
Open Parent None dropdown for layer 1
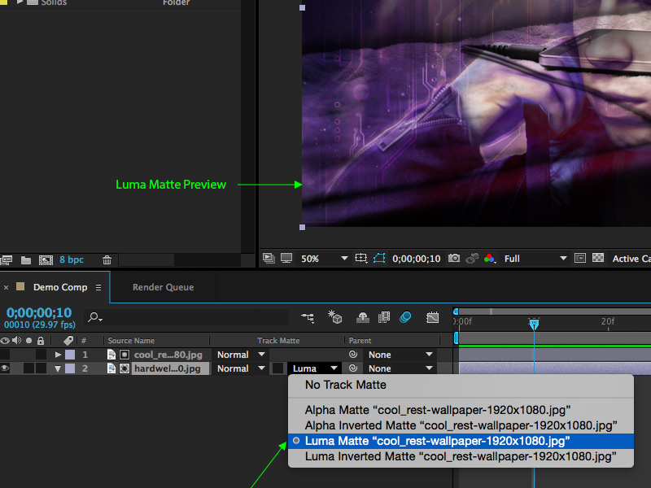400,355
